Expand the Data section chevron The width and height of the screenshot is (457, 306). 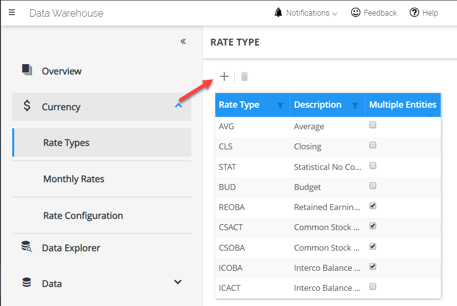(x=178, y=282)
